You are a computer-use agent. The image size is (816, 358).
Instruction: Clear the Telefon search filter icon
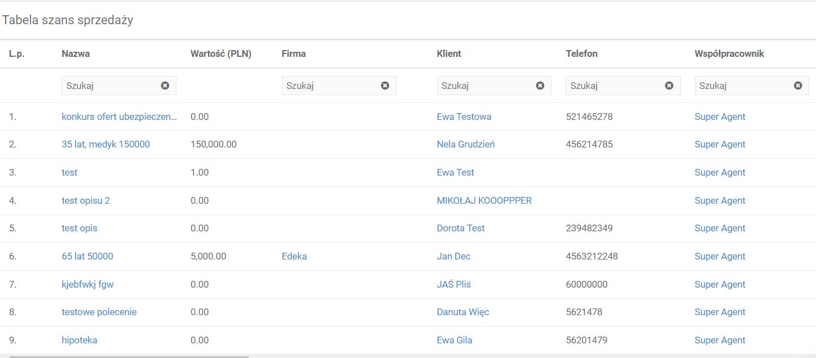point(669,86)
